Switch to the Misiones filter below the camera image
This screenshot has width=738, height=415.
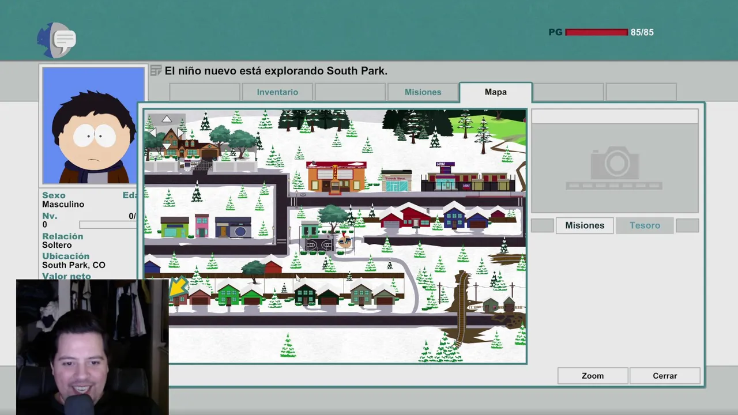585,225
